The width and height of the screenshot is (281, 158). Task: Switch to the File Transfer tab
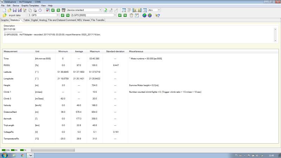tap(98, 20)
